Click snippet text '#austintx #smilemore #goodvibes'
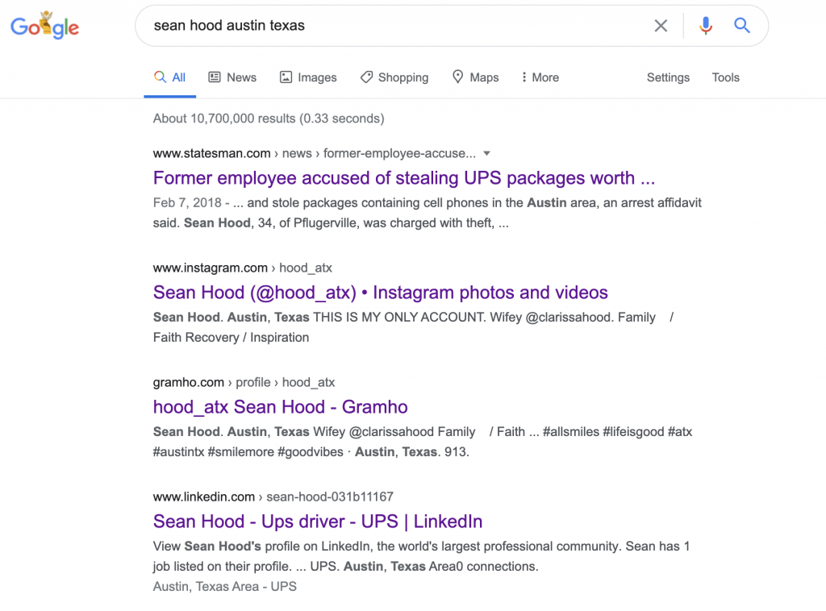Image resolution: width=826 pixels, height=611 pixels. 248,451
